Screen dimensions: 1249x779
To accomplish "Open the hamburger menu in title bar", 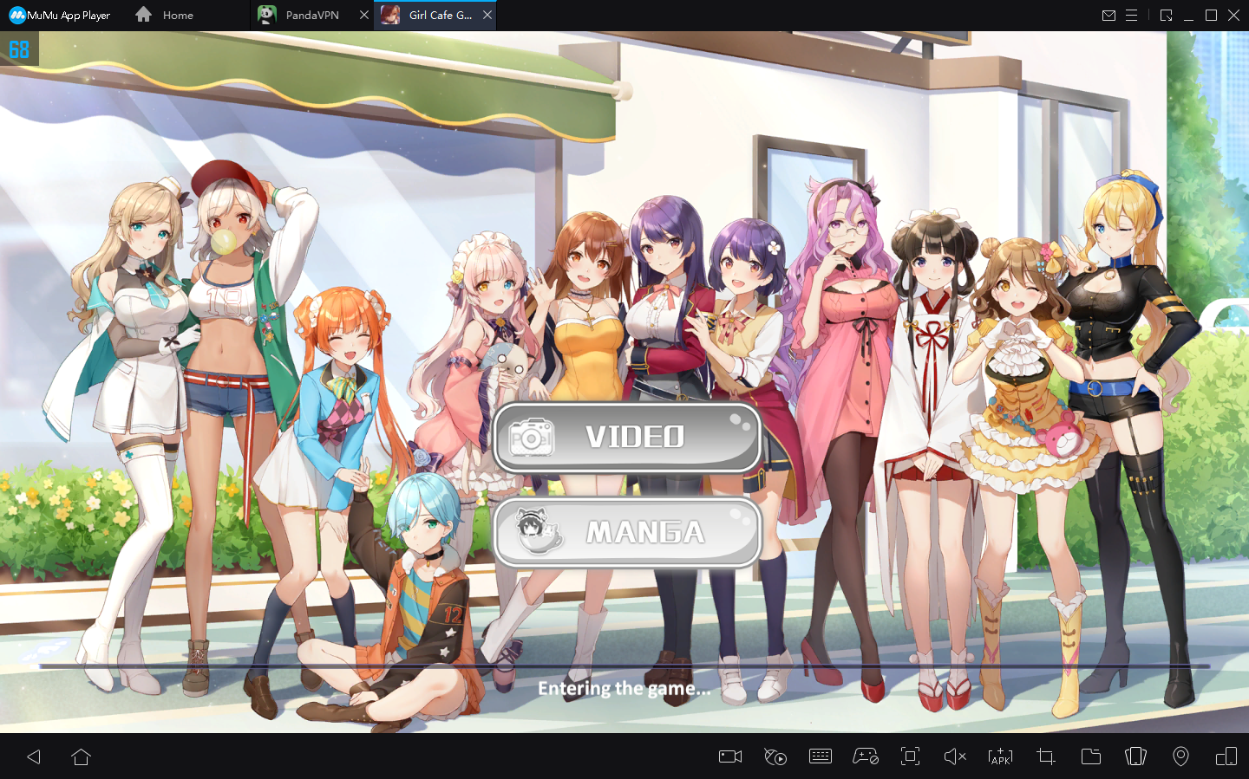I will (x=1132, y=15).
